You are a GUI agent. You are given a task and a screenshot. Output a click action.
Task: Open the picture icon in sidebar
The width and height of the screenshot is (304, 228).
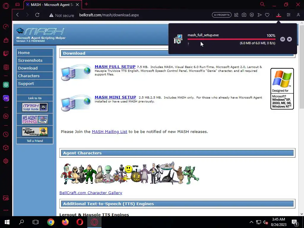(6, 198)
